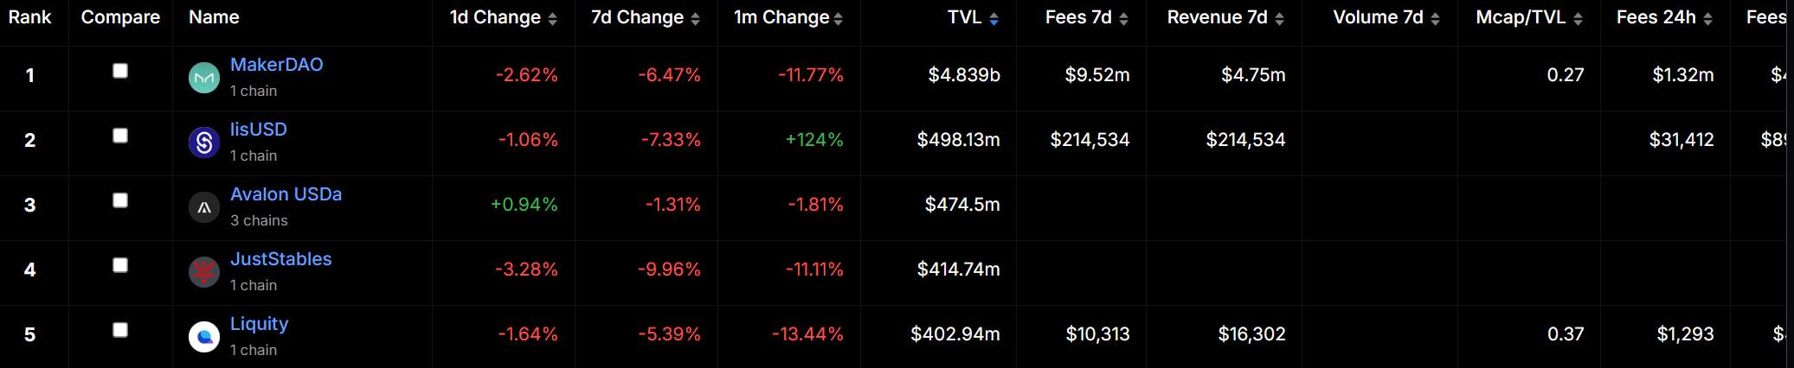Screen dimensions: 1794x368
Task: Click the Fees 7d sort arrows
Action: click(x=1123, y=19)
